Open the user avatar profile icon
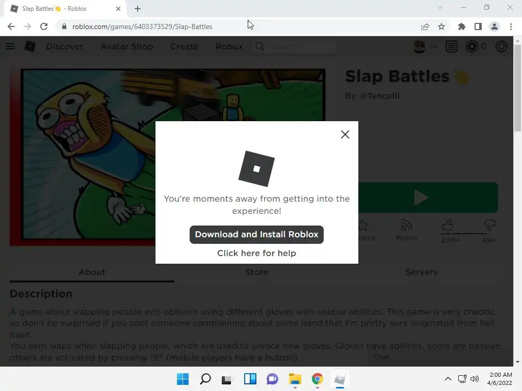522x391 pixels. pyautogui.click(x=420, y=46)
